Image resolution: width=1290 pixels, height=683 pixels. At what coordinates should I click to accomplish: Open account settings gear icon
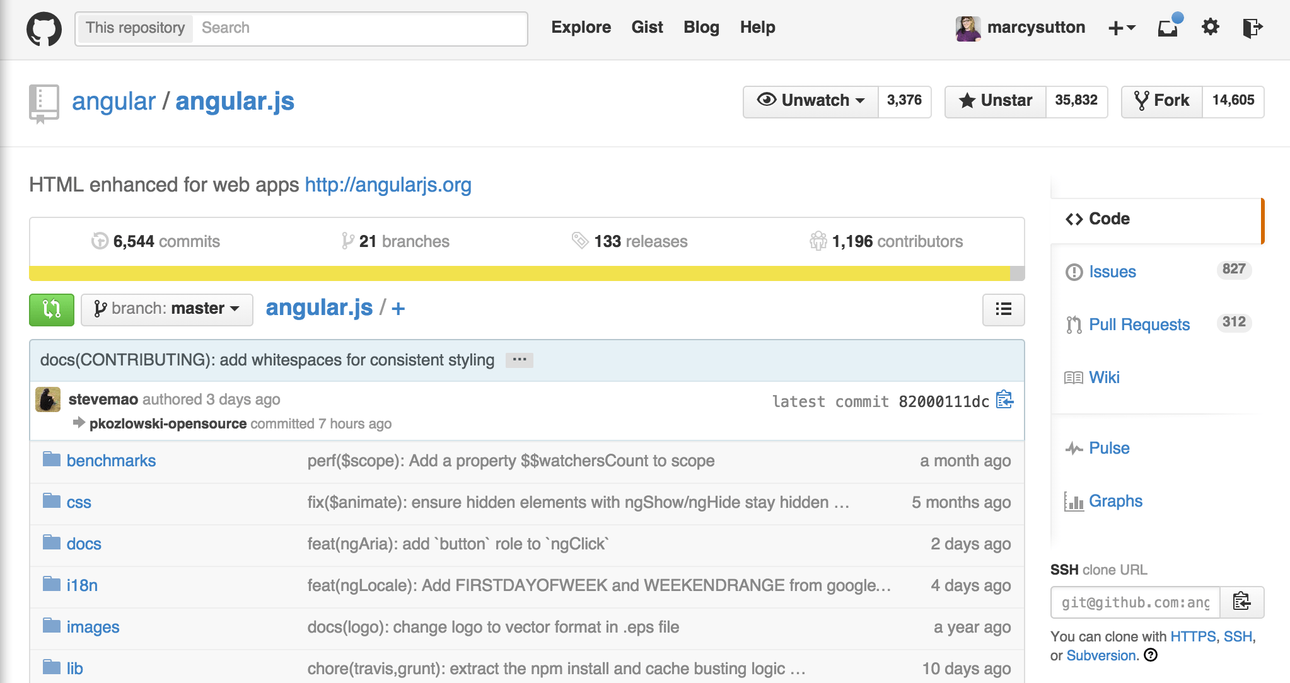coord(1210,27)
